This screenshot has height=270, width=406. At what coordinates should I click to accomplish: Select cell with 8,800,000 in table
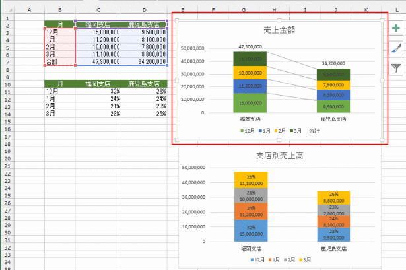[144, 54]
